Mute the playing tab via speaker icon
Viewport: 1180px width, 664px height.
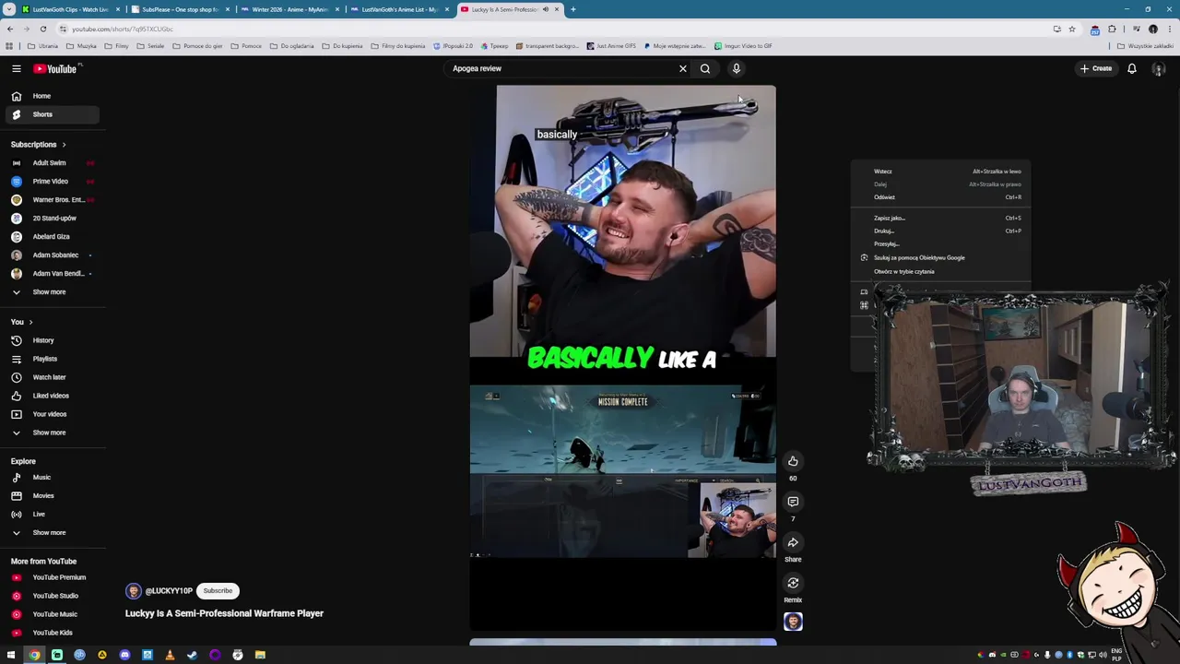(x=546, y=9)
